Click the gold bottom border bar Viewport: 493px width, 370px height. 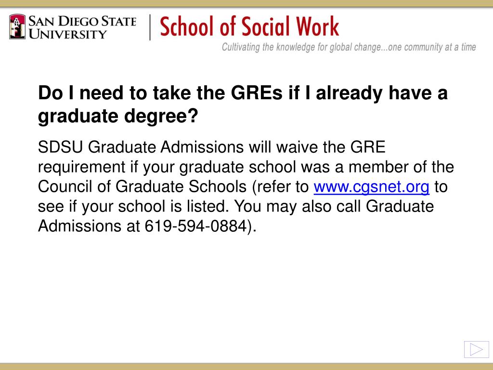tap(246, 367)
